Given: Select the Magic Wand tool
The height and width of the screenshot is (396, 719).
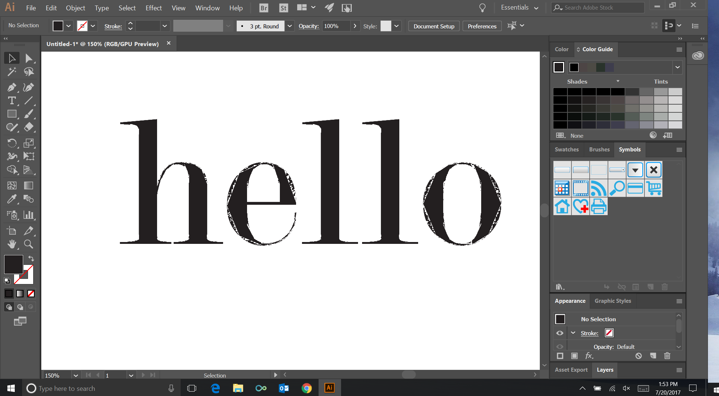Looking at the screenshot, I should pyautogui.click(x=12, y=71).
